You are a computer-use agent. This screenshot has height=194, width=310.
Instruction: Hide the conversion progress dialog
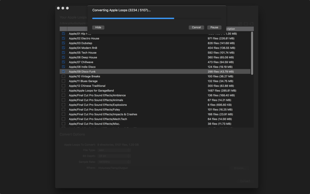click(98, 28)
